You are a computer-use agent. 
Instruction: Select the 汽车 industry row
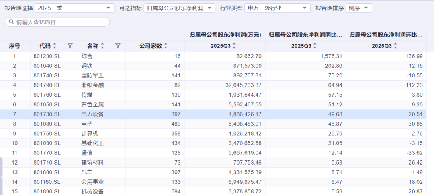coord(213,173)
